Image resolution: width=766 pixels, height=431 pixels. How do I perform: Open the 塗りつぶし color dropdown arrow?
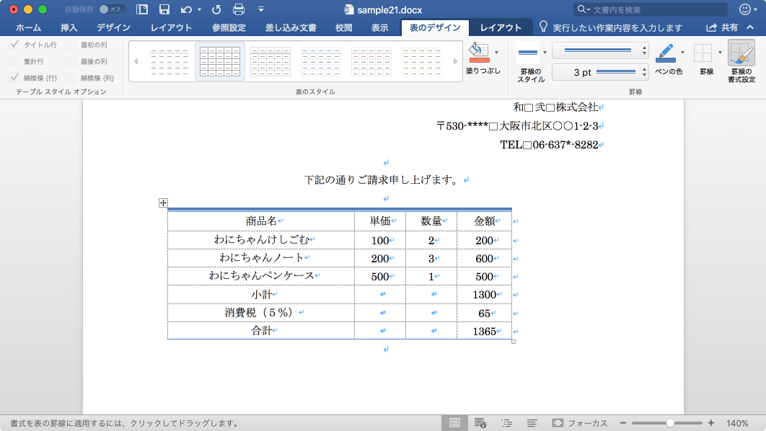[496, 53]
